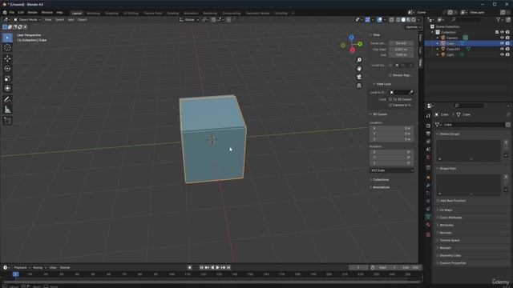Switch perspective/orthographic grid icon
Image resolution: width=513 pixels, height=288 pixels.
[x=359, y=86]
